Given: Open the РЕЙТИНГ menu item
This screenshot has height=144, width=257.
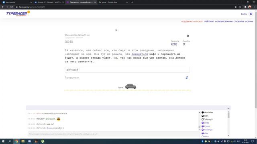Looking at the screenshot, I should point(209,22).
